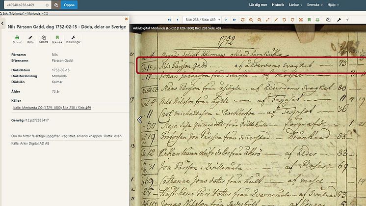The width and height of the screenshot is (366, 206).
Task: Zoom in on the archive image
Action: click(x=251, y=20)
